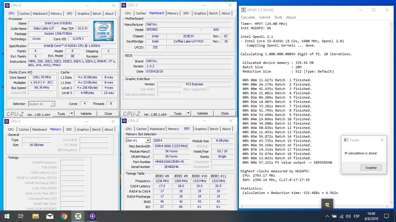Open File Explorer from taskbar
This screenshot has width=396, height=222.
pyautogui.click(x=35, y=216)
